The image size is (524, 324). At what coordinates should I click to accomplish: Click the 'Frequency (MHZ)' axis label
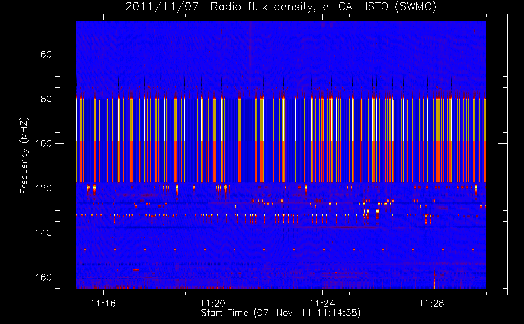point(24,155)
